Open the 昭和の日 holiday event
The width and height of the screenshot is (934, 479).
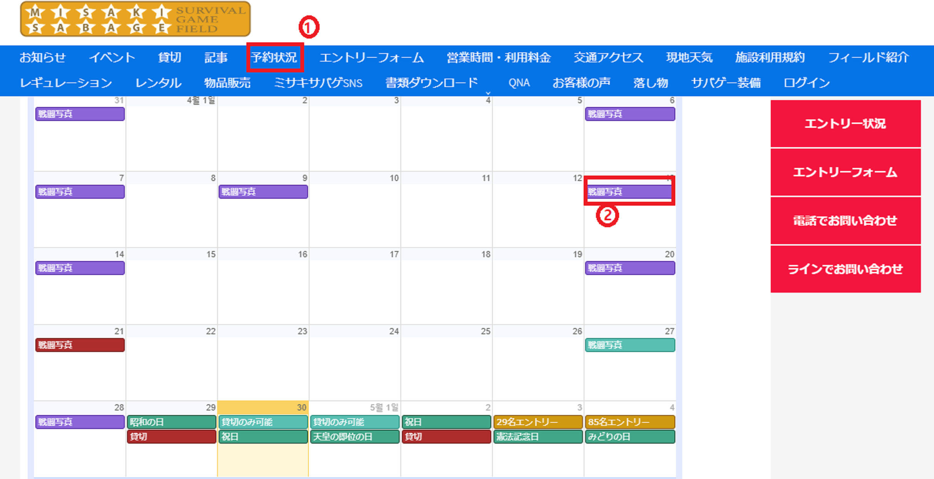(x=171, y=422)
